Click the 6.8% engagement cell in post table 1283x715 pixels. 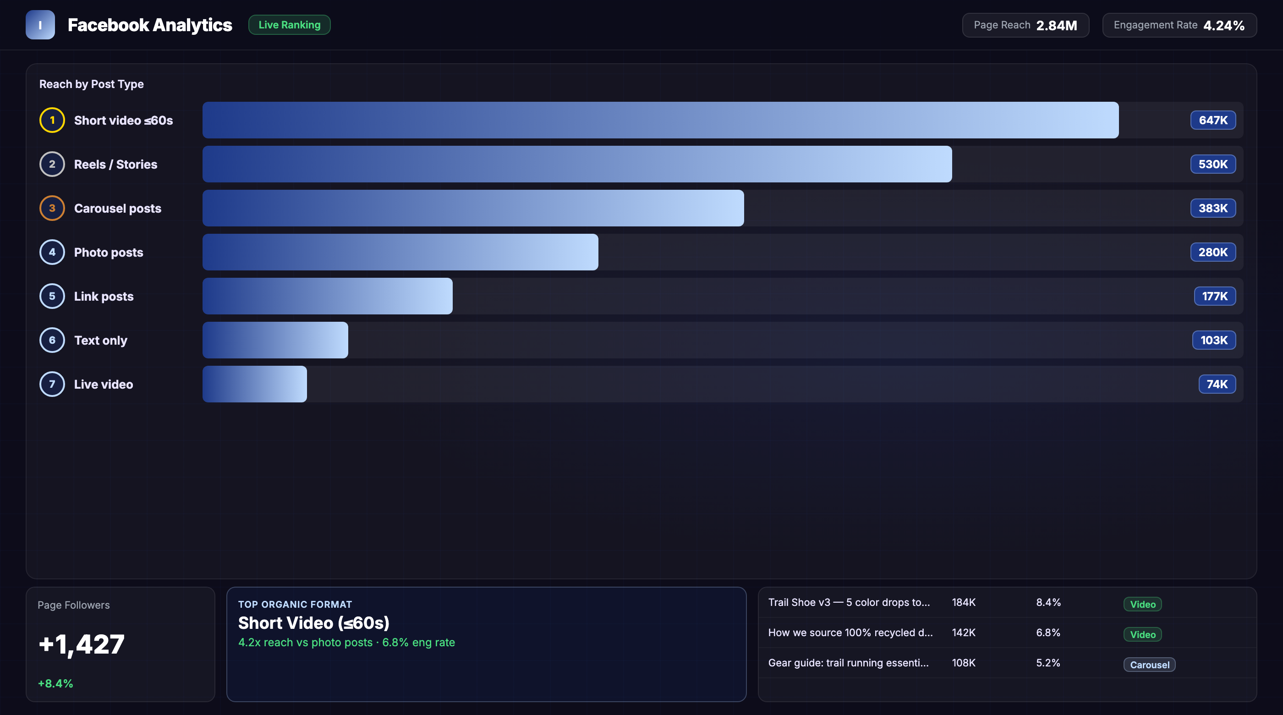pyautogui.click(x=1048, y=633)
